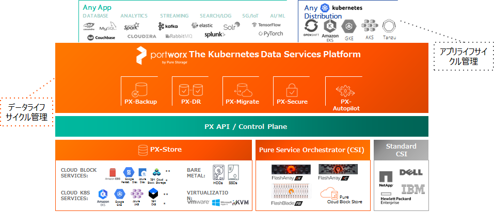Select the Pure Service Orchestrator (CSI) header
The image size is (494, 212).
click(x=311, y=150)
